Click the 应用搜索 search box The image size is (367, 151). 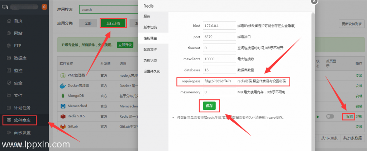pyautogui.click(x=109, y=10)
